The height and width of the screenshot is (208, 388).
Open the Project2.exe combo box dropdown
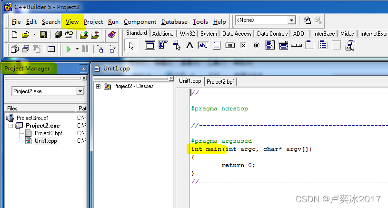[80, 91]
